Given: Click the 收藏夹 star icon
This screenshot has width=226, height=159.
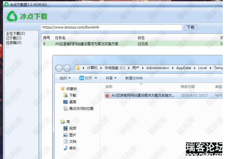Looking at the screenshot, I should pyautogui.click(x=63, y=89).
